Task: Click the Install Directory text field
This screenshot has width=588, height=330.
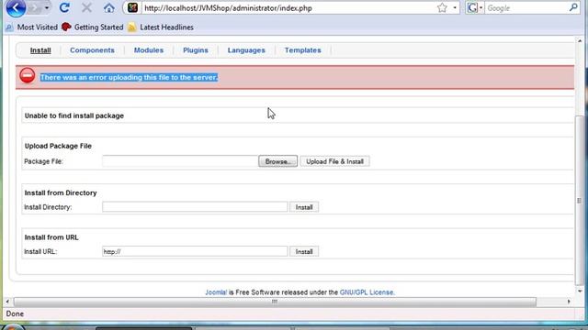Action: [x=195, y=207]
